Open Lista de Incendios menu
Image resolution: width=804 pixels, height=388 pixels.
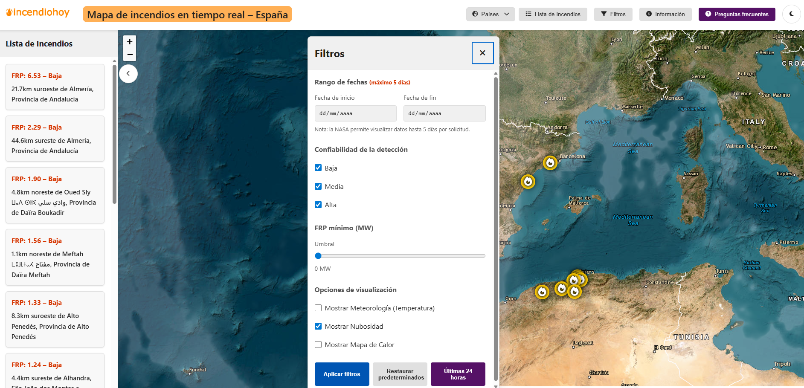pyautogui.click(x=552, y=14)
